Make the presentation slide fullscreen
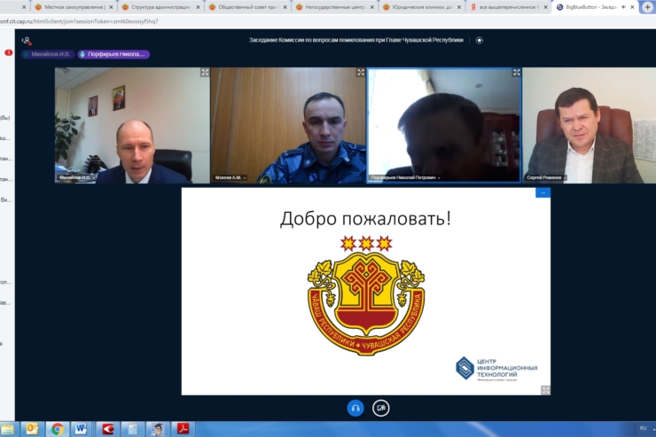Image resolution: width=656 pixels, height=437 pixels. pyautogui.click(x=545, y=390)
